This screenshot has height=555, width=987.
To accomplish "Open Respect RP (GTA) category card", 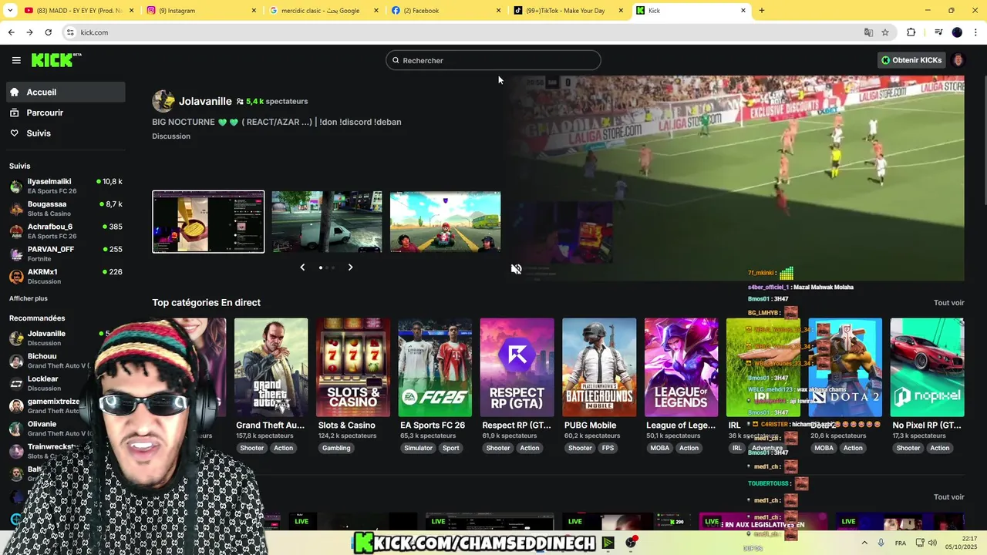I will pos(517,367).
